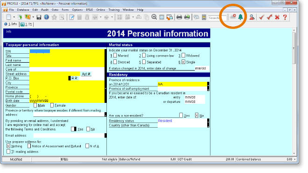Viewport: 308px width, 173px height.
Task: Click the date of entry mm/dd field
Action: click(195, 97)
